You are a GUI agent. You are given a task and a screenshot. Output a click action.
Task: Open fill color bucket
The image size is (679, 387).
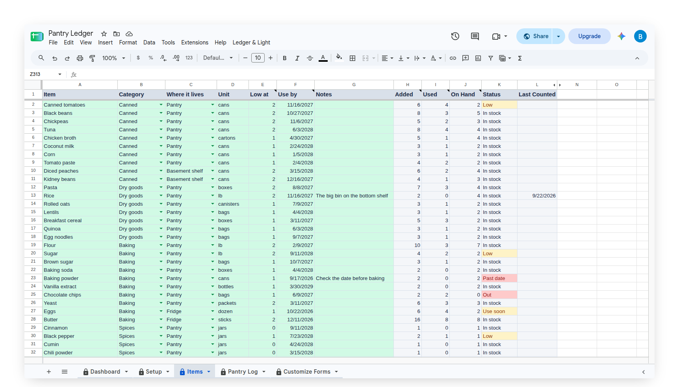pos(339,58)
